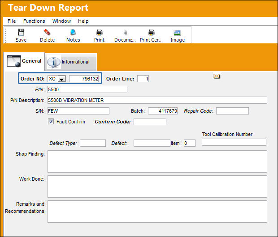
Task: Click inside the Work Done text area
Action: pos(157,186)
